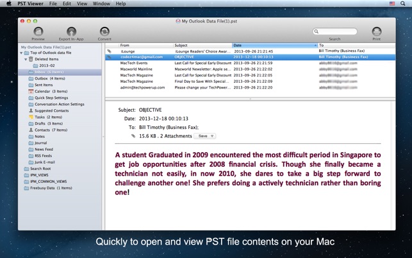Open the Help menu
This screenshot has height=258, width=412.
coord(120,3)
